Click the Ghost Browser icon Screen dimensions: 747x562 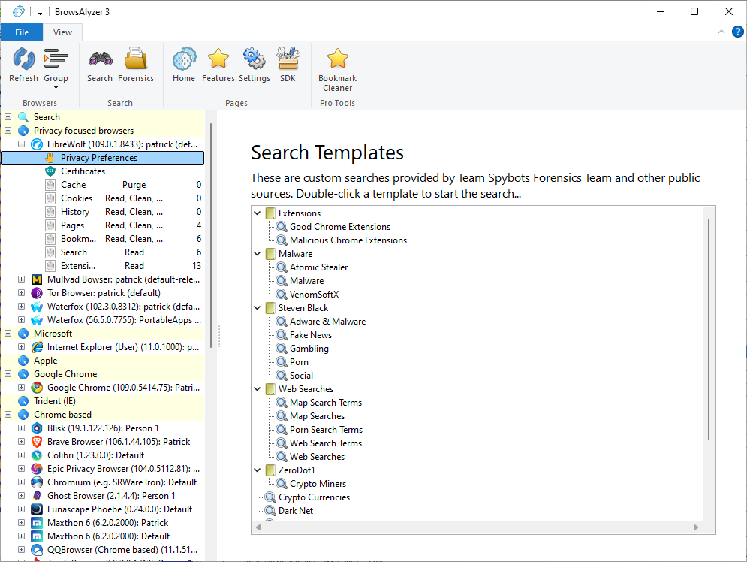click(x=37, y=496)
